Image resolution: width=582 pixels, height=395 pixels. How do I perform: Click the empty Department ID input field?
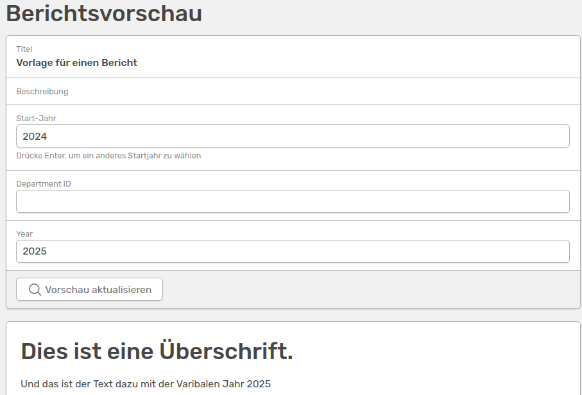[293, 201]
